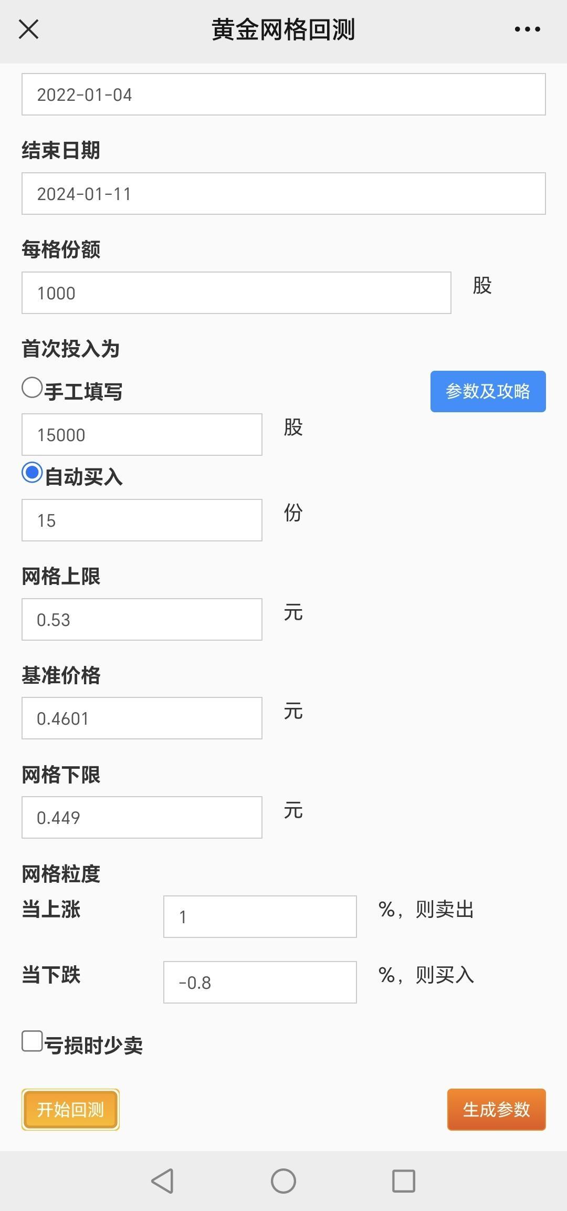Close the 黄金网格回测 page
567x1211 pixels.
click(x=28, y=29)
